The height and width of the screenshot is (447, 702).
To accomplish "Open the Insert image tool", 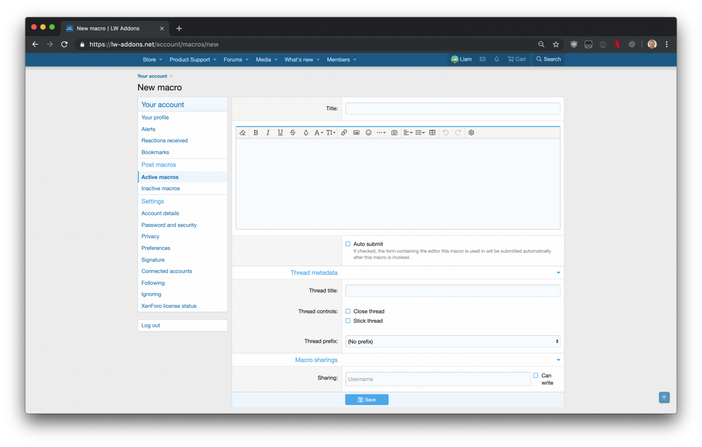I will pyautogui.click(x=356, y=133).
